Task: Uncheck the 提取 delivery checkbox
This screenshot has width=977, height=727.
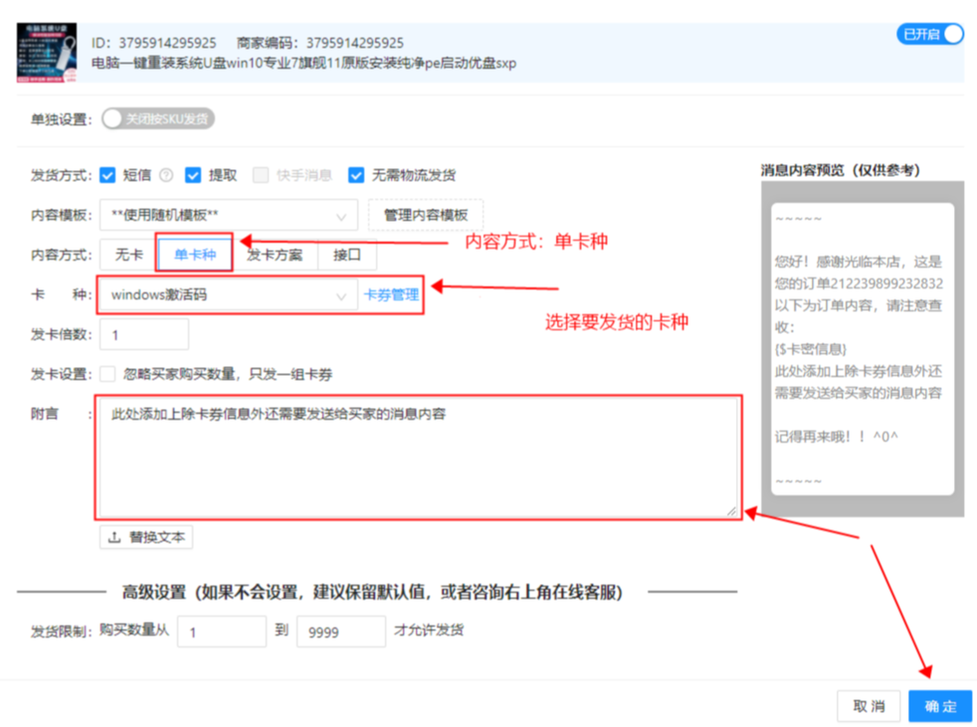Action: click(193, 175)
